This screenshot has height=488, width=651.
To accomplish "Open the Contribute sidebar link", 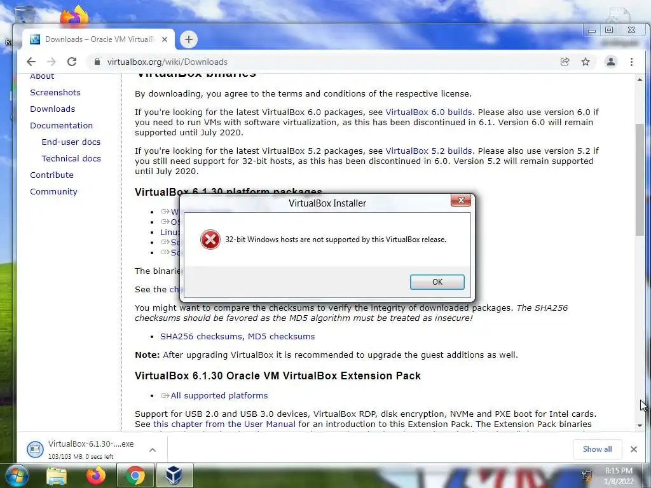I will tap(51, 175).
